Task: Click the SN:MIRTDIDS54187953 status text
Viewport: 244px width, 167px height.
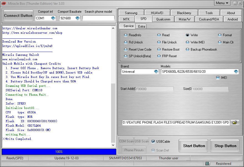Action: [125, 158]
